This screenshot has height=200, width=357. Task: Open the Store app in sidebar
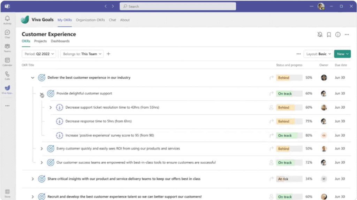[x=7, y=193]
